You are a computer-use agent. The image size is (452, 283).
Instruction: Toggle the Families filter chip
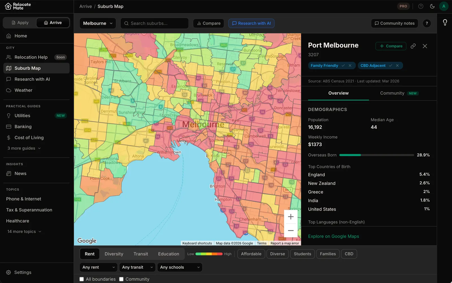[x=328, y=254]
